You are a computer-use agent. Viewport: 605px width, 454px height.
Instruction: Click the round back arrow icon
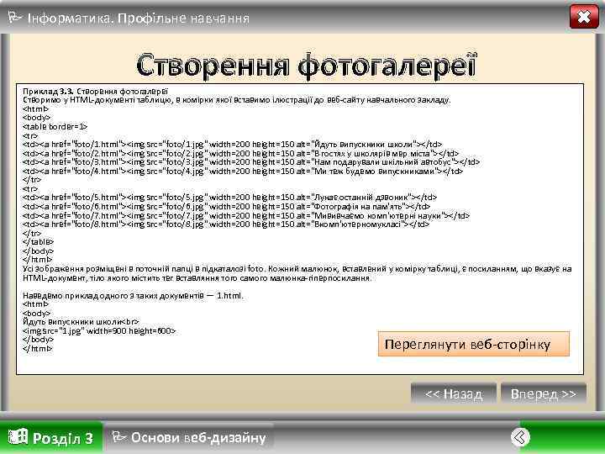520,437
